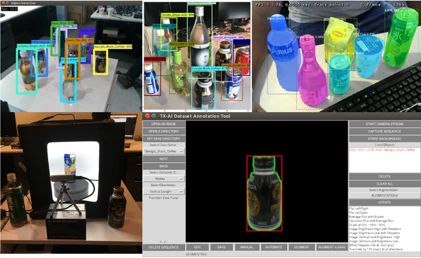Expand the orientation dropdown showing Vertical Upright

164,191
